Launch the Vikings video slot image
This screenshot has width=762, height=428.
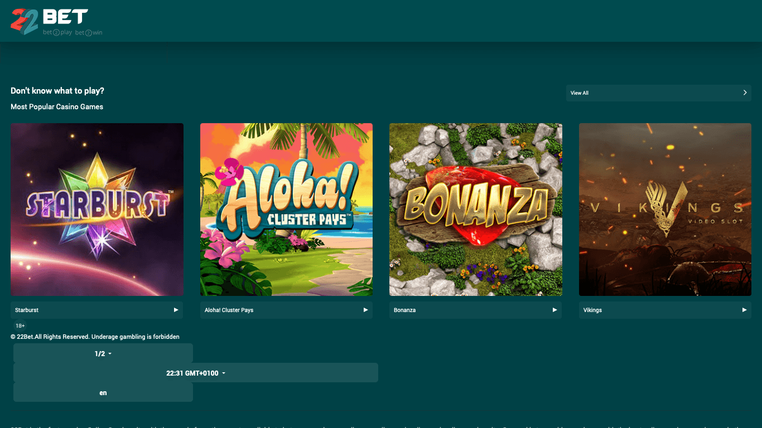tap(665, 210)
